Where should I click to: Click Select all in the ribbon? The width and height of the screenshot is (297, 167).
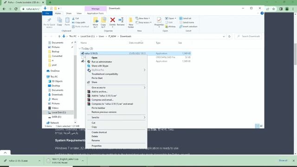click(x=185, y=19)
